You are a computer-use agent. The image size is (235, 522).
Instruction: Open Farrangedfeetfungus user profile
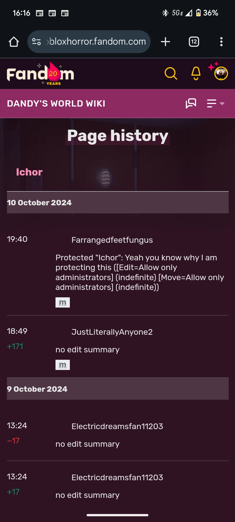[x=112, y=240]
